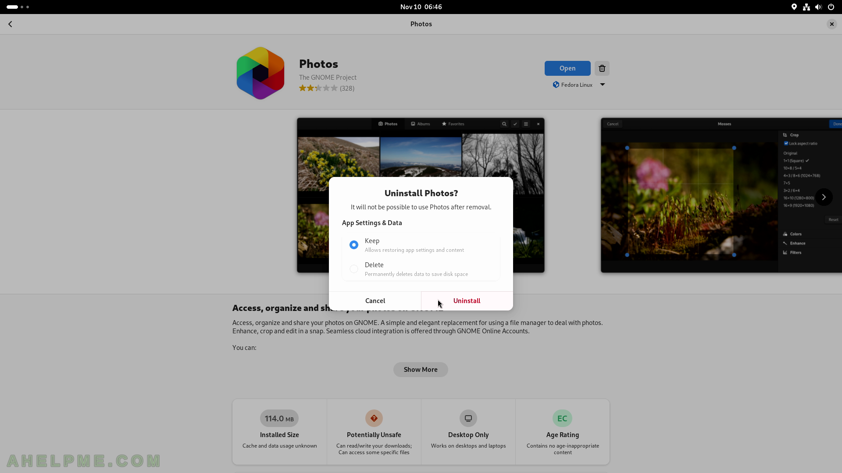Click the Potentially Unsafe warning icon

click(374, 418)
